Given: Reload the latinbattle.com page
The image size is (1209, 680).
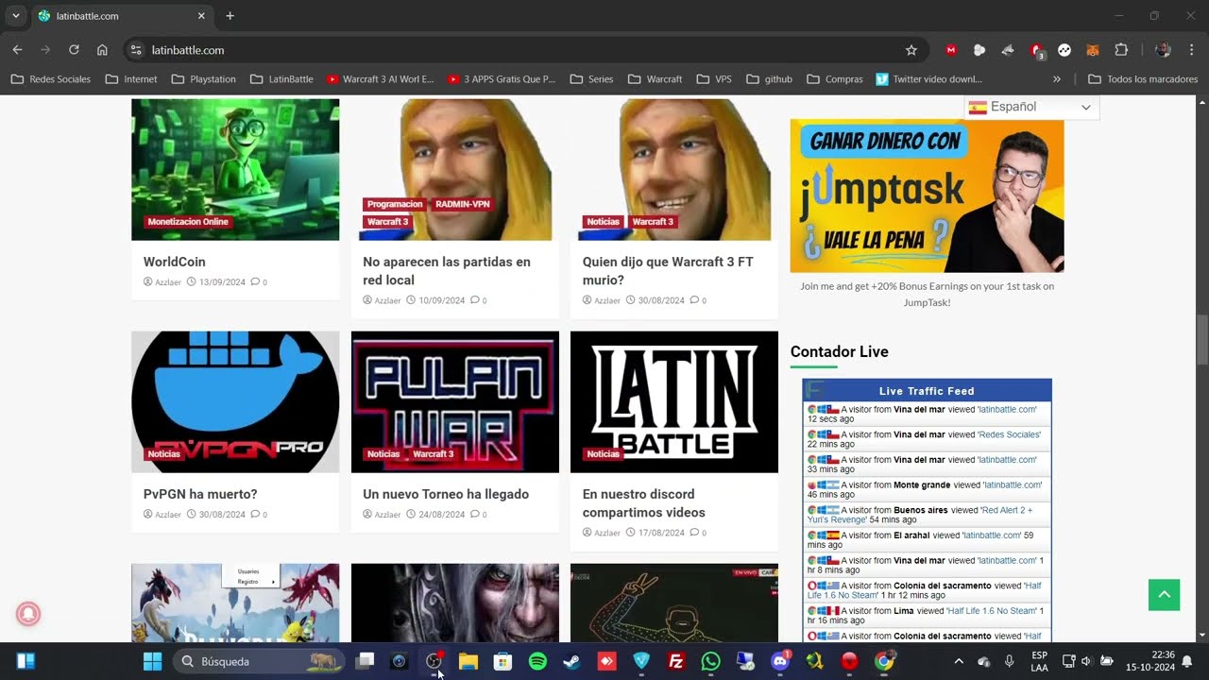Looking at the screenshot, I should [74, 50].
